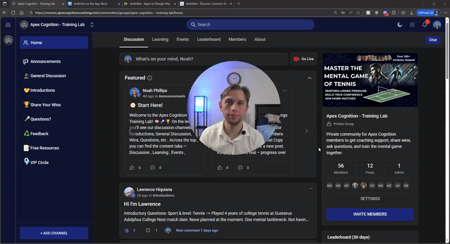Viewport: 450px width, 244px height.
Task: Open Lawrence Hiquiana post options menu
Action: pyautogui.click(x=311, y=189)
